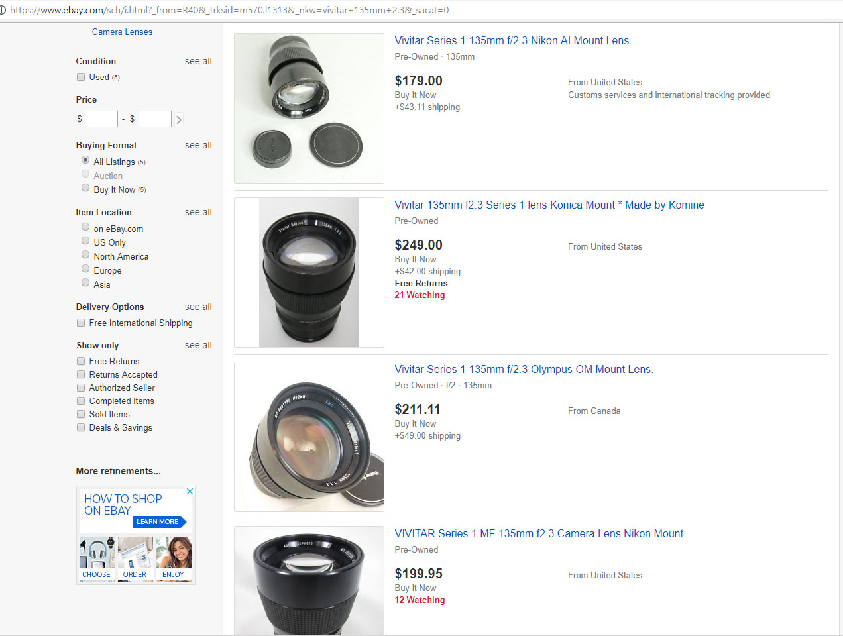
Task: Click the Free Returns label on Konica listing
Action: tap(421, 283)
